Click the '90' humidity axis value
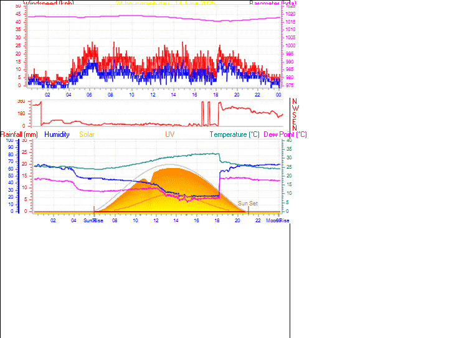This screenshot has height=338, width=474. tap(11, 147)
